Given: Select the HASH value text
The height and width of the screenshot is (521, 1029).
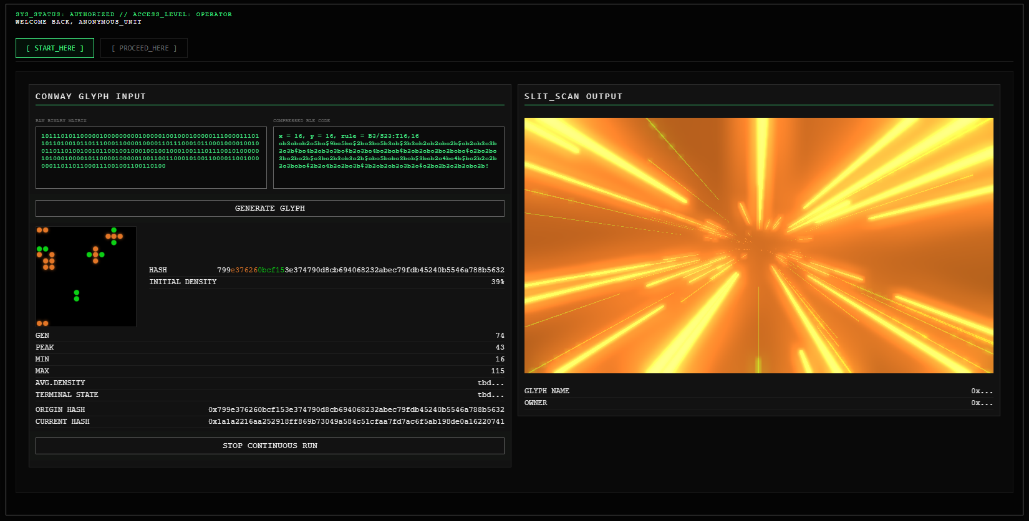Looking at the screenshot, I should pyautogui.click(x=360, y=270).
